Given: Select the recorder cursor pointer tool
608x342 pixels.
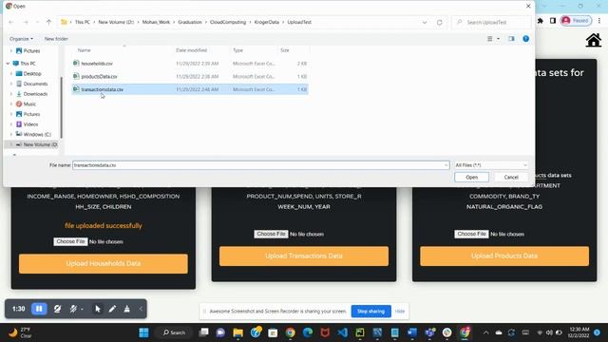Looking at the screenshot, I should pyautogui.click(x=98, y=309).
